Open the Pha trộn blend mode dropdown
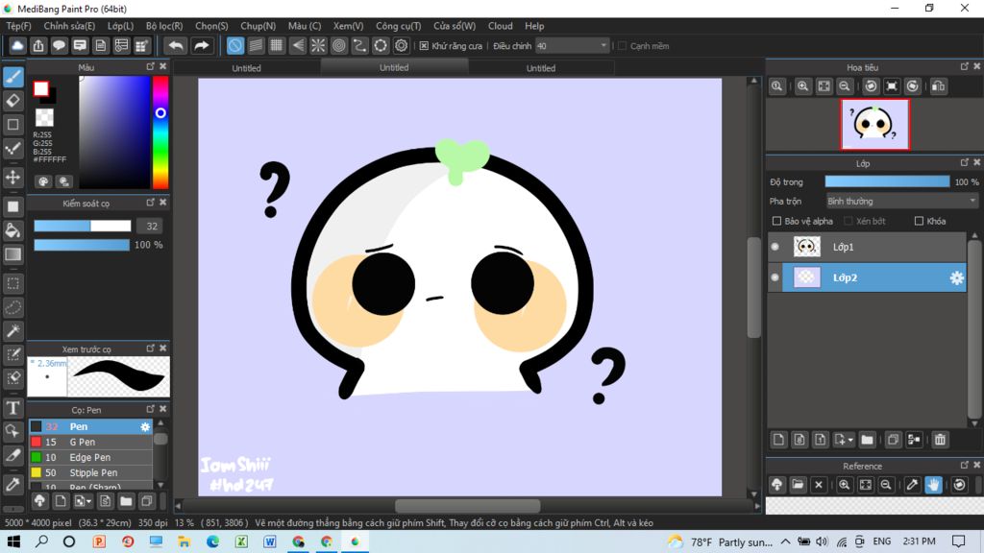Viewport: 984px width, 553px height. (x=901, y=202)
